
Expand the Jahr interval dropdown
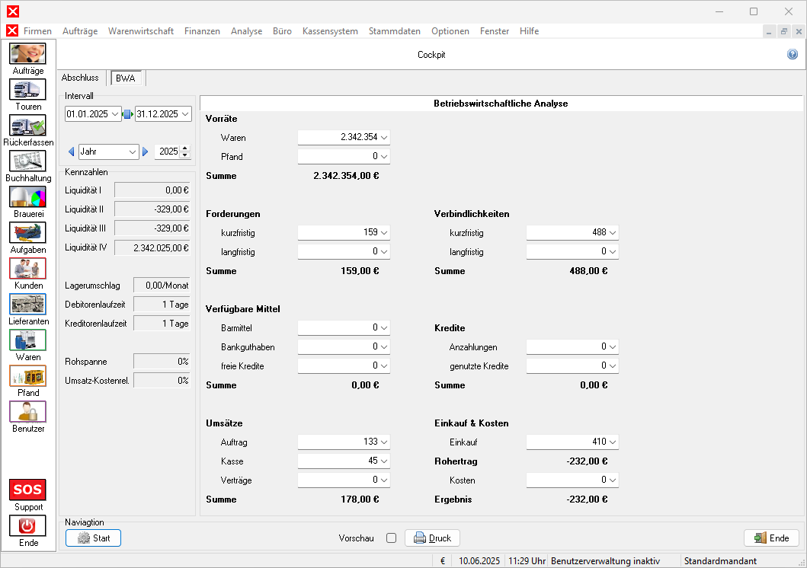[x=133, y=152]
